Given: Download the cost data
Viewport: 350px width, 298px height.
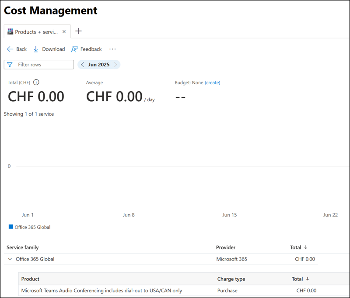Looking at the screenshot, I should pyautogui.click(x=49, y=49).
